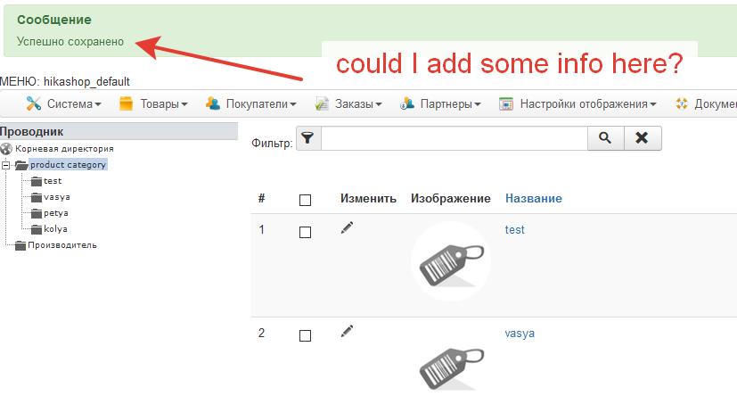Open the Товары dropdown menu
The width and height of the screenshot is (737, 396).
[x=153, y=104]
